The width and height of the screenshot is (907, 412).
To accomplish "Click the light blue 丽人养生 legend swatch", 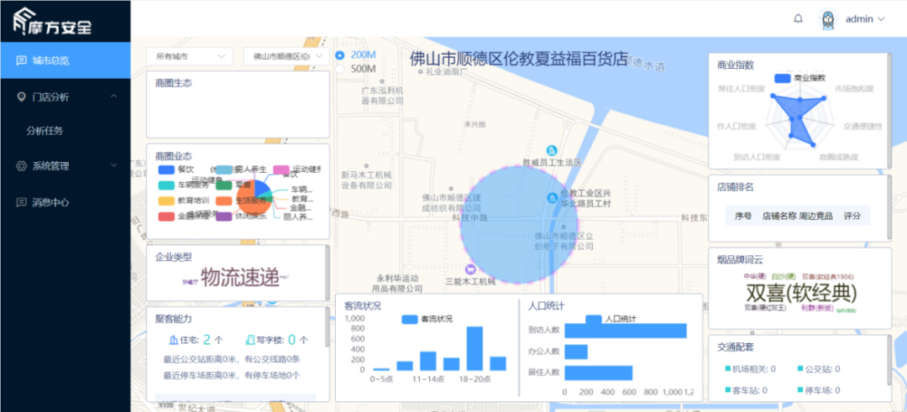I will click(223, 169).
